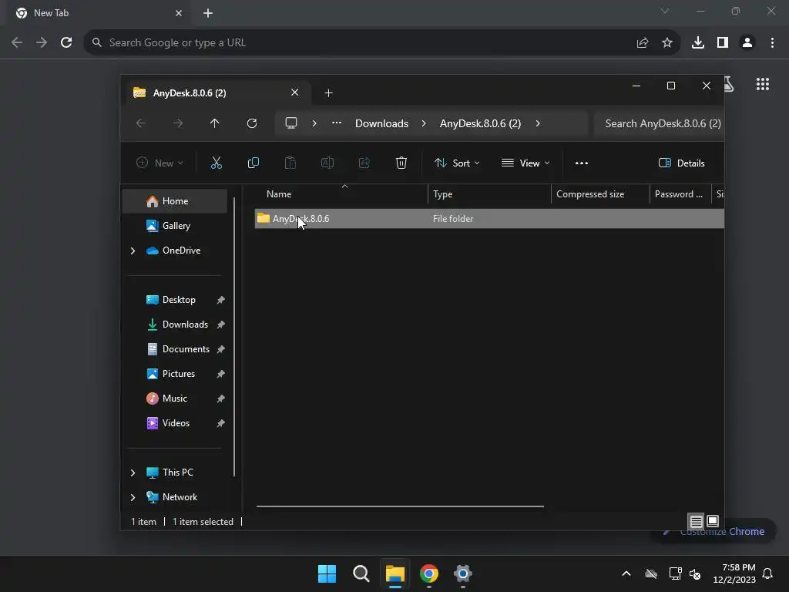The height and width of the screenshot is (592, 789).
Task: Click Customize Chrome button
Action: [x=713, y=532]
